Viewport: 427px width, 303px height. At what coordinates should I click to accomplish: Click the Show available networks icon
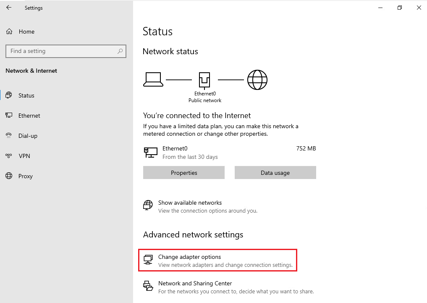coord(148,206)
